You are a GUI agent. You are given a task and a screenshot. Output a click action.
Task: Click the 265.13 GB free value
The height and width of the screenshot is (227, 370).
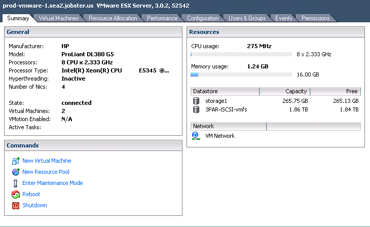point(346,101)
